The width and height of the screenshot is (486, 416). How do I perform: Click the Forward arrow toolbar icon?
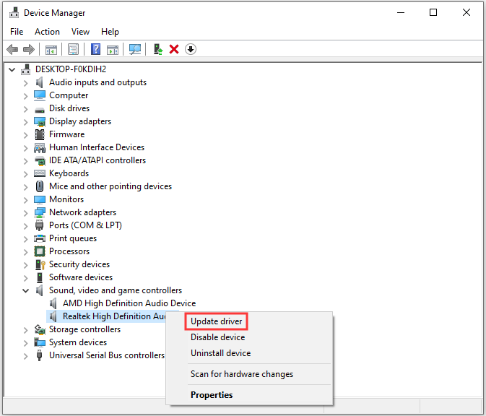(29, 49)
